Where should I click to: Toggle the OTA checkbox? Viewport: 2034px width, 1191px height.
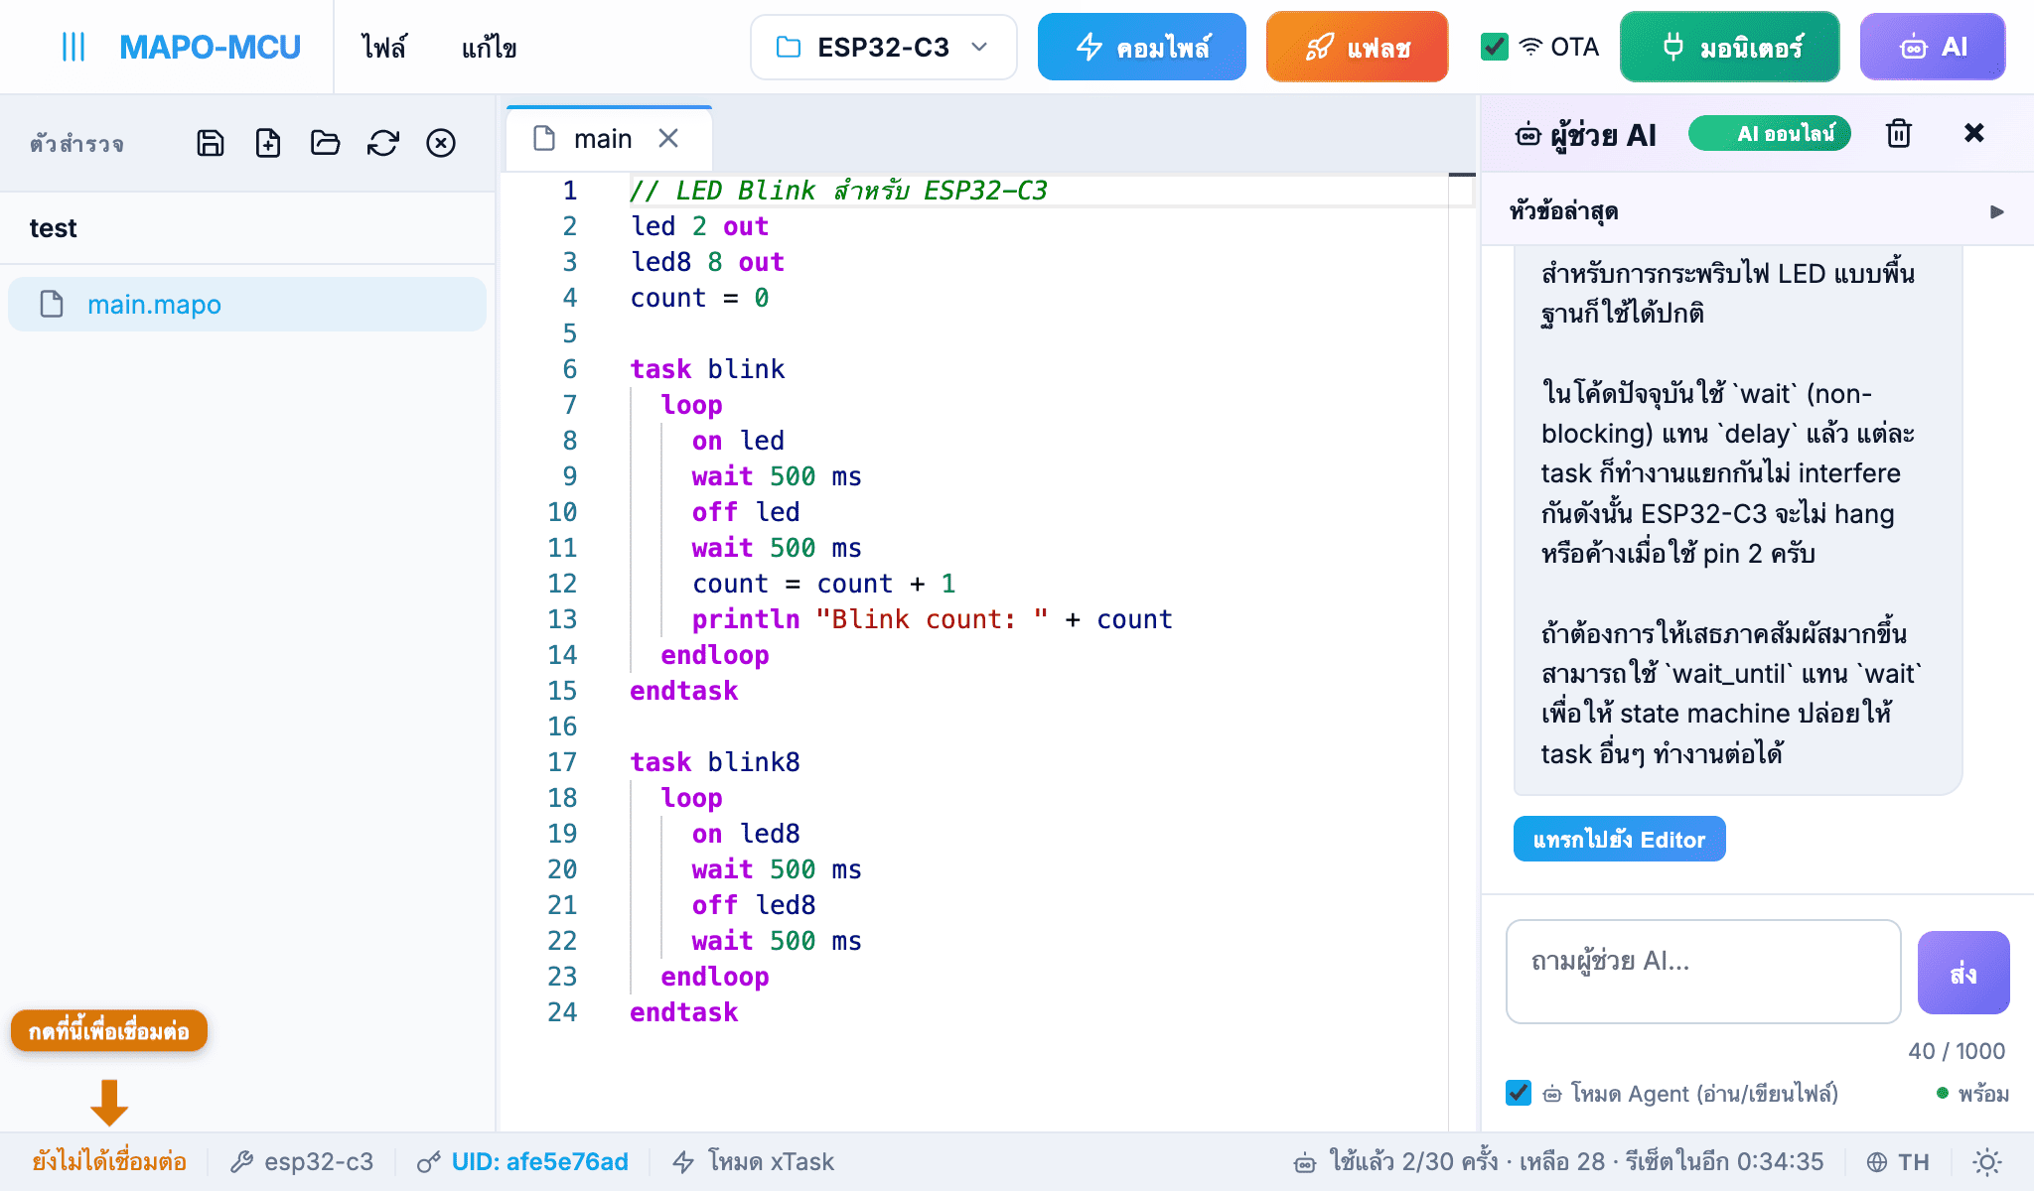(1495, 47)
